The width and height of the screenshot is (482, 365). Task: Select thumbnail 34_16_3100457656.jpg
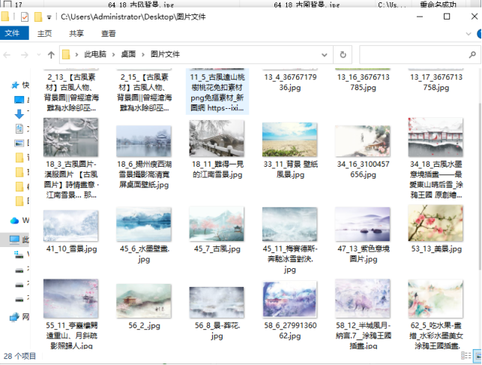tap(363, 141)
